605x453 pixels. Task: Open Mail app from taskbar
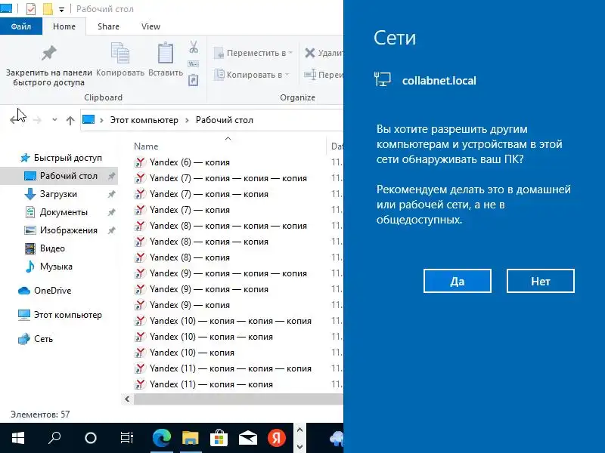[x=248, y=438]
